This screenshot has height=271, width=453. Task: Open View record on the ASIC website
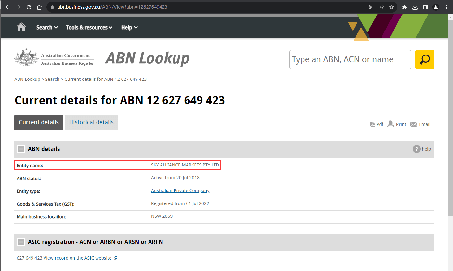[x=80, y=258]
